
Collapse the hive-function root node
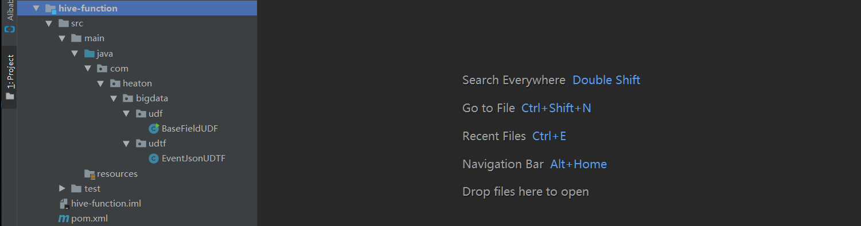click(37, 9)
